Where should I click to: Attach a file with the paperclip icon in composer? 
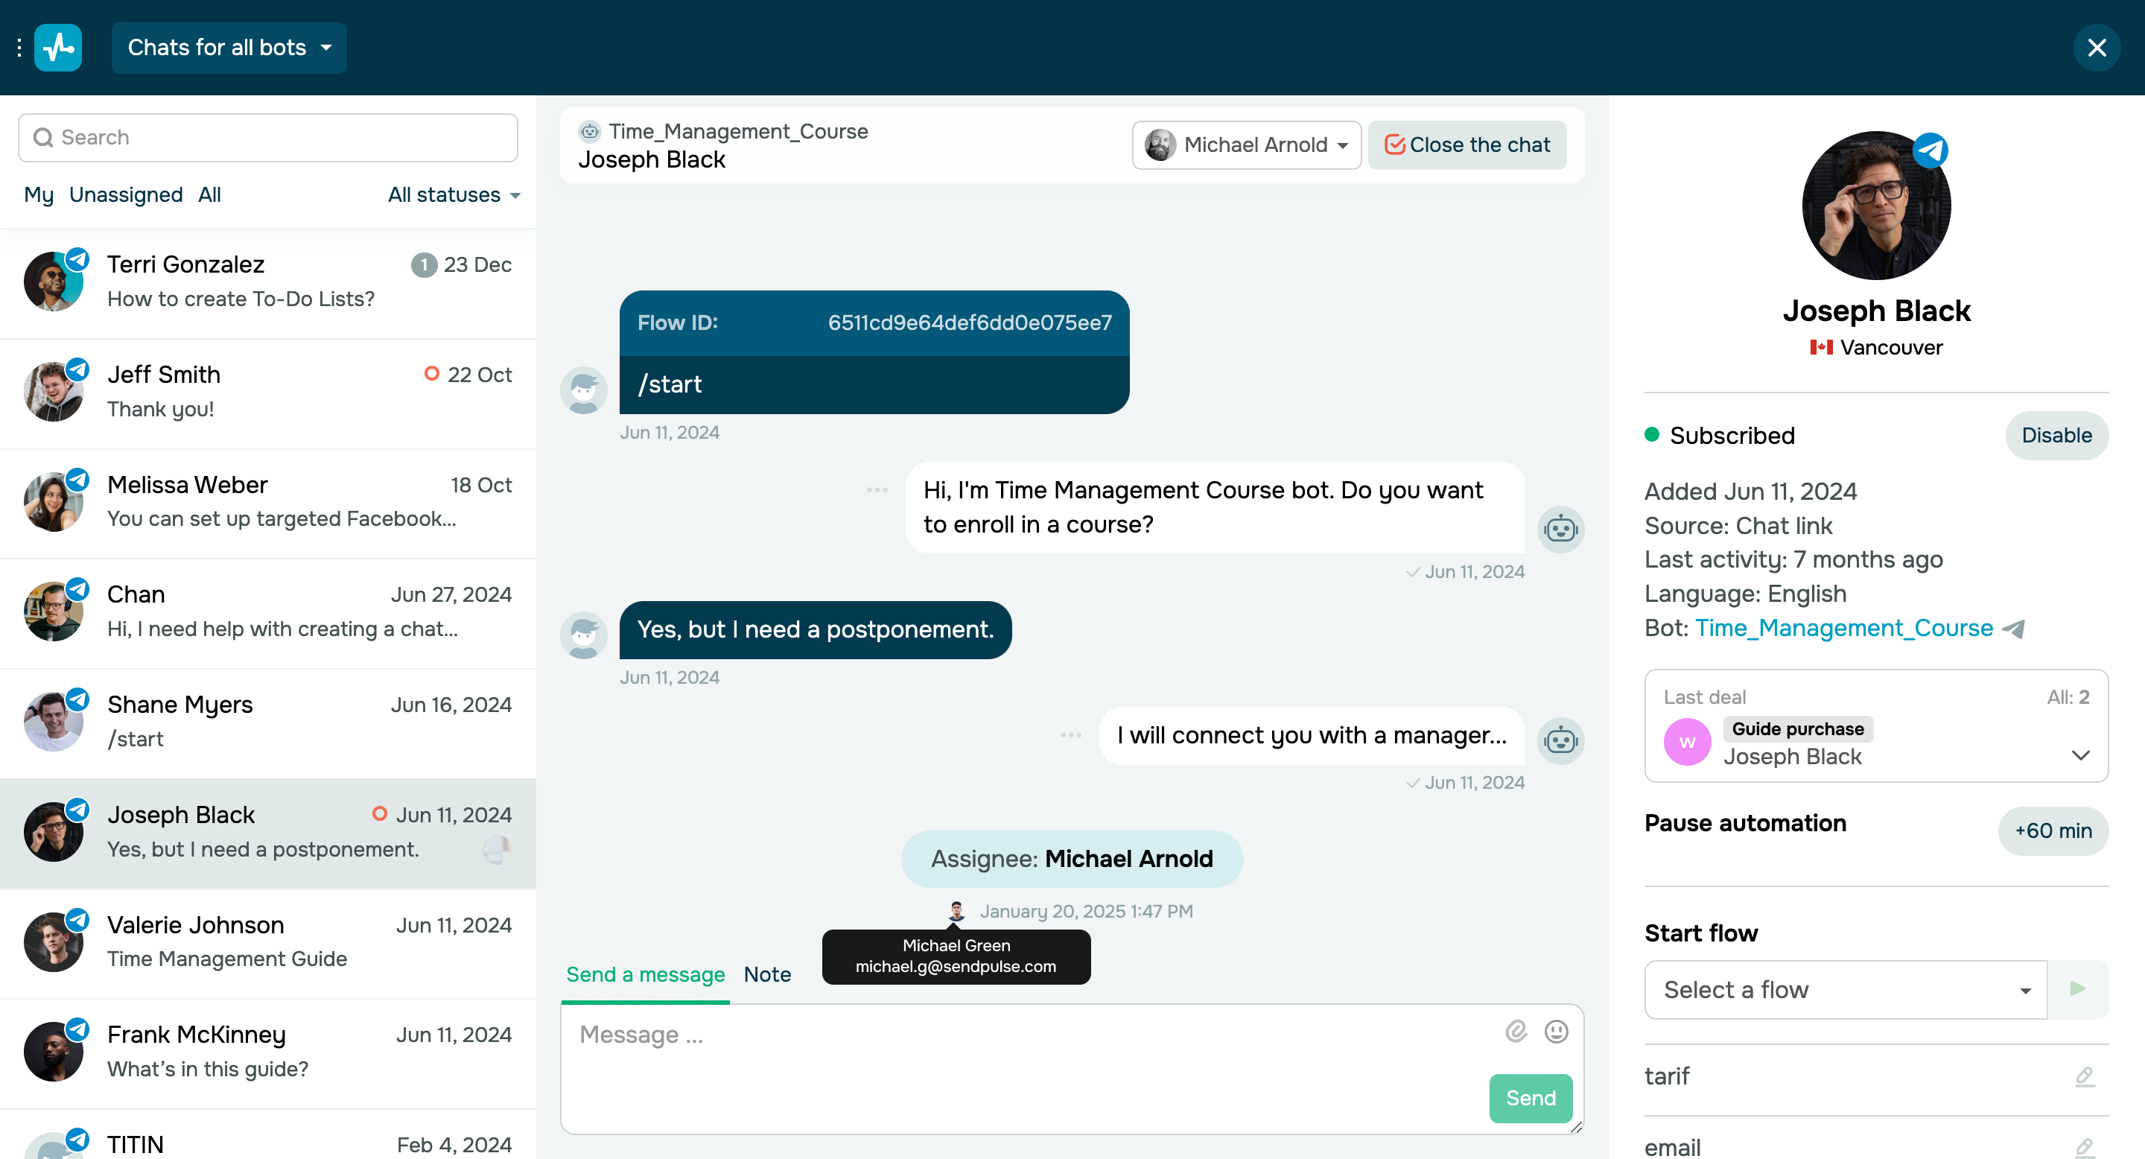1516,1032
